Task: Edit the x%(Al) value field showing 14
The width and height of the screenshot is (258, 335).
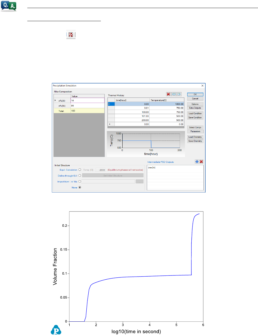Action: [x=87, y=100]
